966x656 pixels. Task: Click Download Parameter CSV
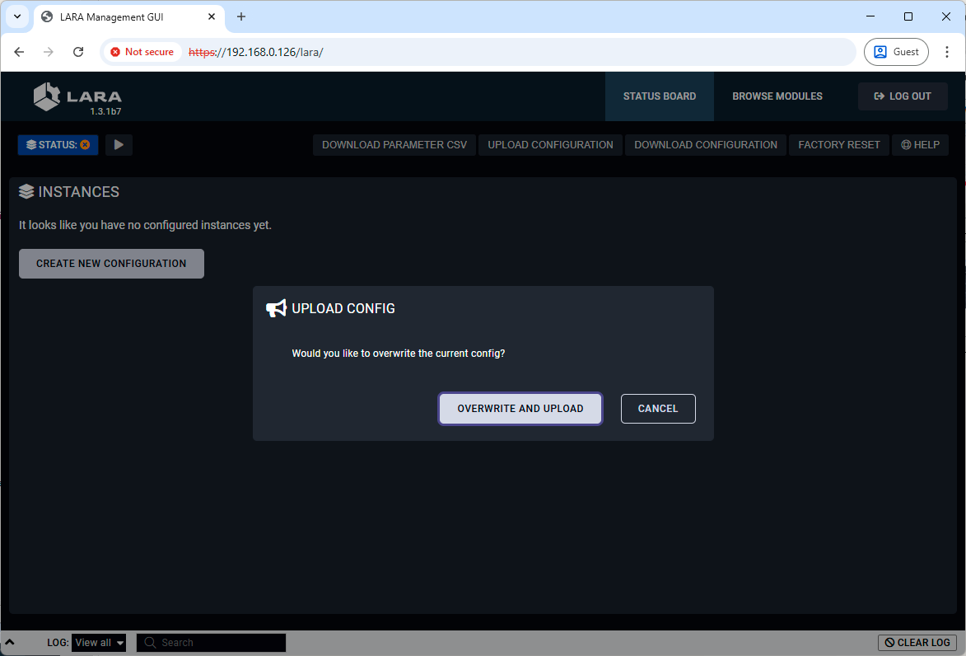394,145
